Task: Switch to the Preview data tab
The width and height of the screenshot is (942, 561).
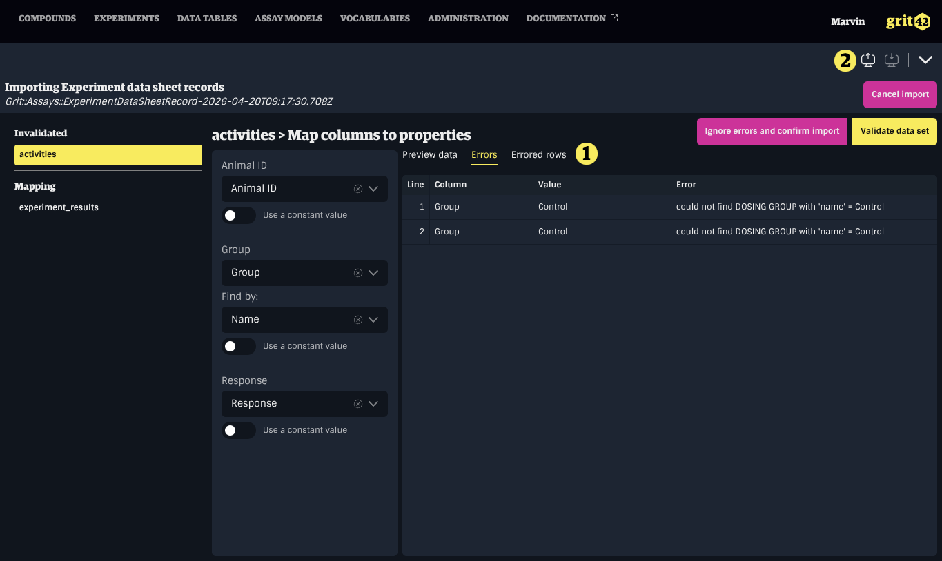Action: (x=430, y=155)
